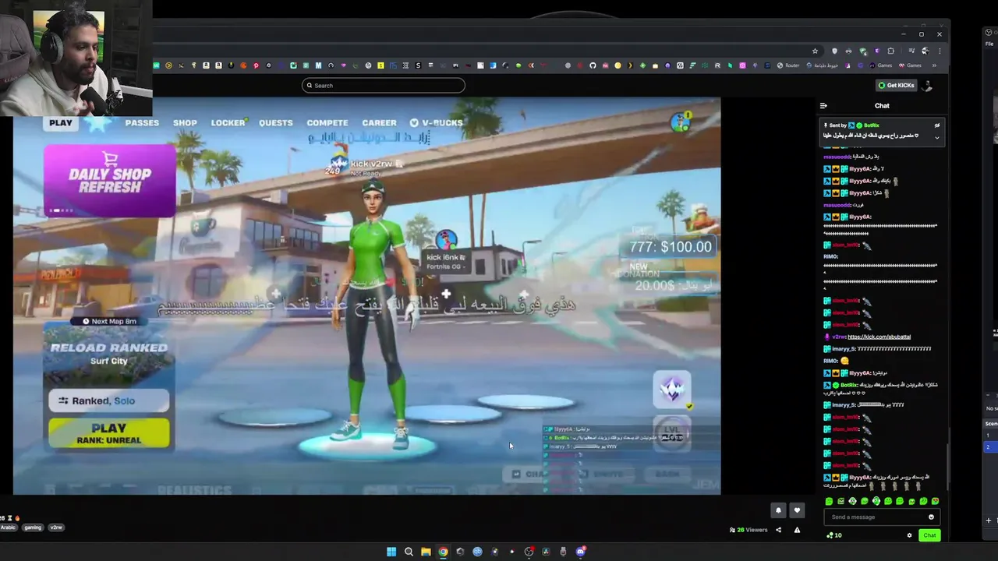Click BotRix name in the pinned message
The width and height of the screenshot is (998, 561).
pos(871,125)
